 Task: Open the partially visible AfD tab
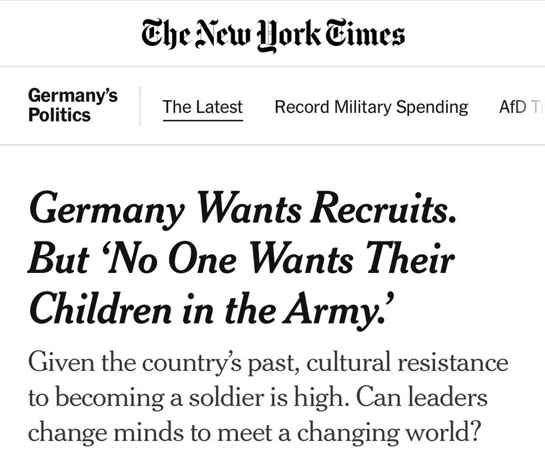(x=520, y=107)
